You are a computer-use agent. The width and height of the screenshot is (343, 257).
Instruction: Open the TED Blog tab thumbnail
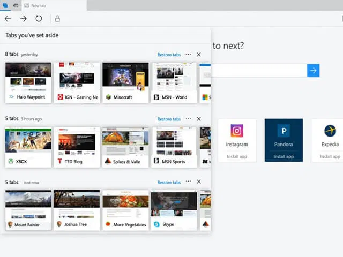77,147
